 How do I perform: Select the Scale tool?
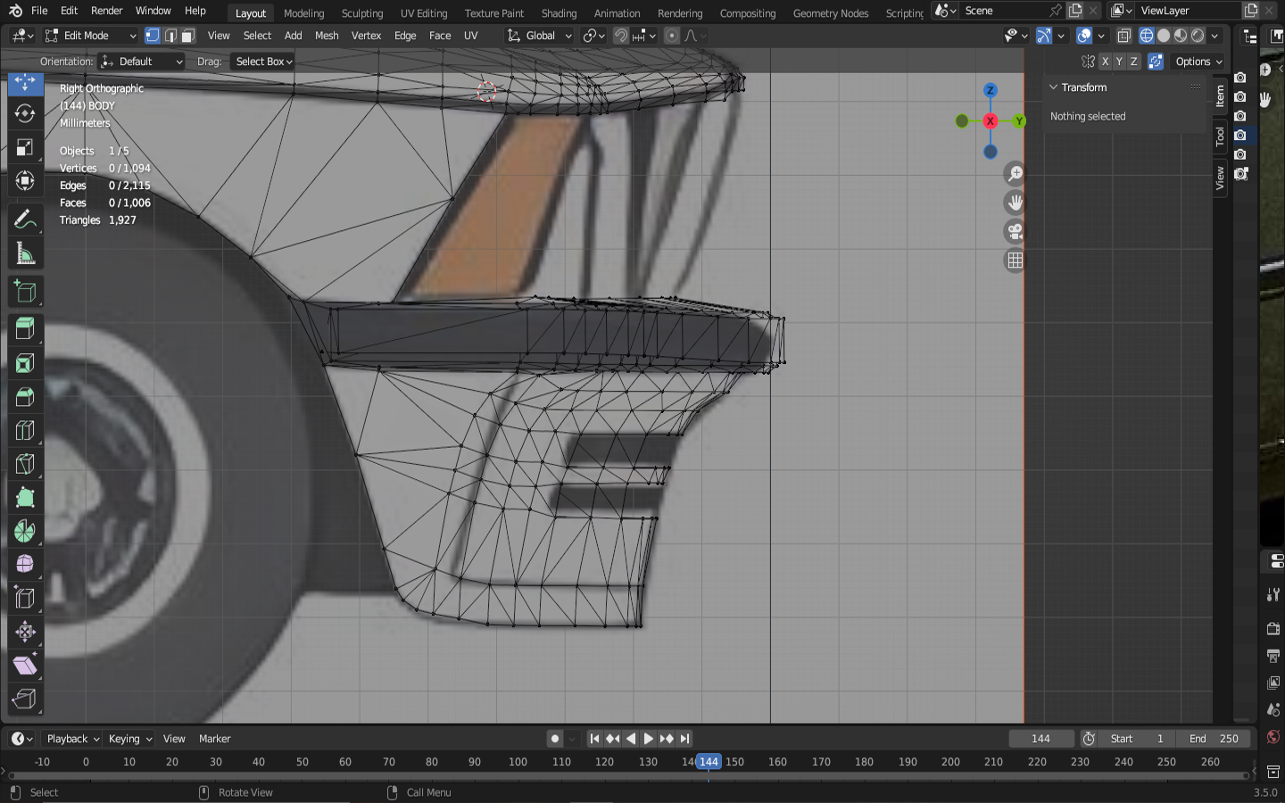click(x=25, y=147)
